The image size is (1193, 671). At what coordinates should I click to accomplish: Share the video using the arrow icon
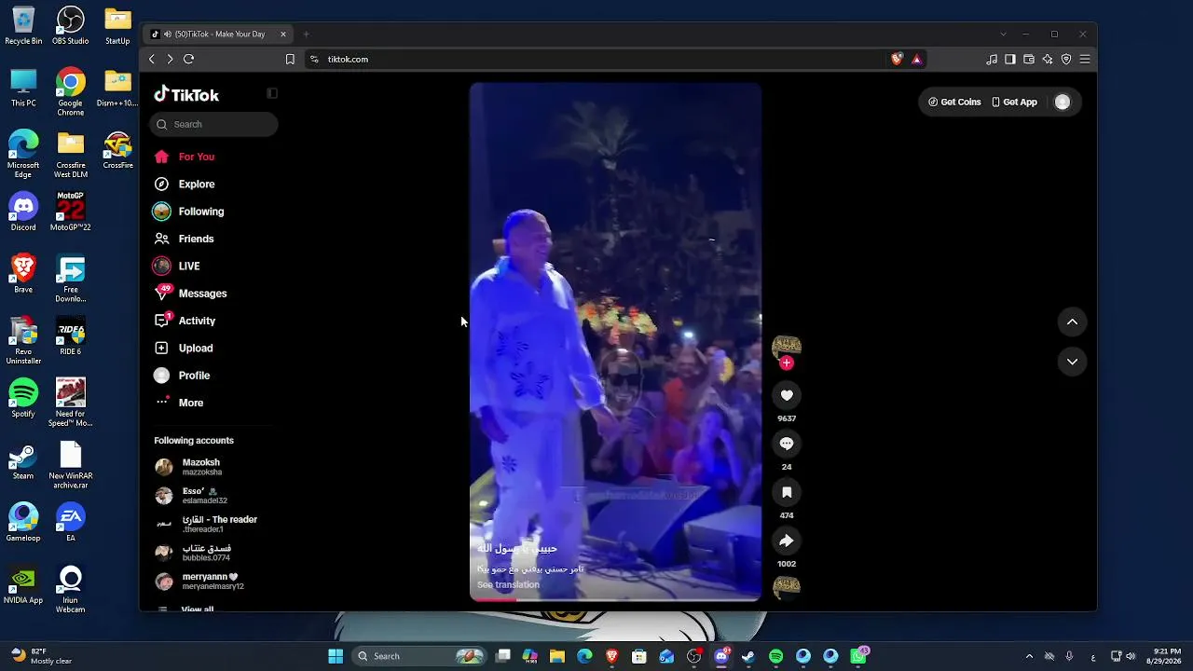(787, 541)
